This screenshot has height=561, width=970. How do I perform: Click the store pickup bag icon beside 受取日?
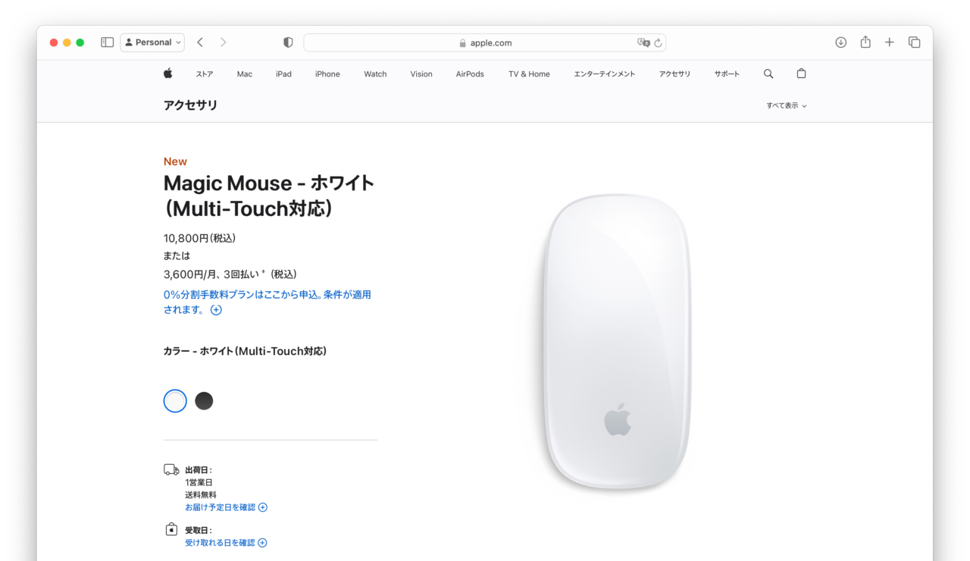171,528
